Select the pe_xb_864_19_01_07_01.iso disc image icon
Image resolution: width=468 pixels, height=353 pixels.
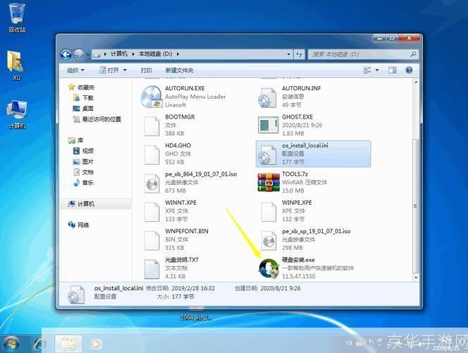[152, 183]
